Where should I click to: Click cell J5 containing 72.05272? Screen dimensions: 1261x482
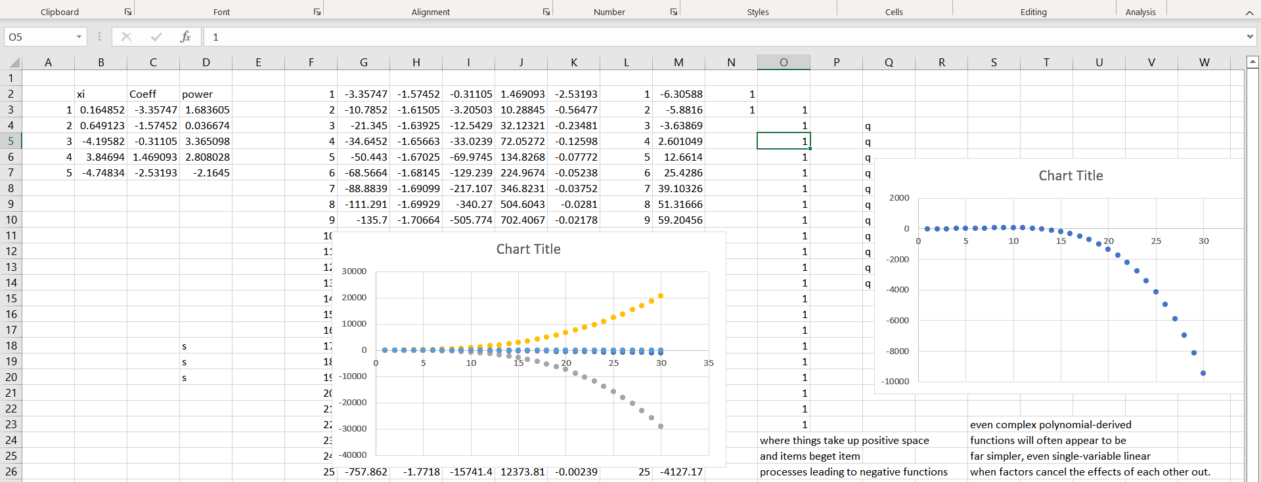pos(521,141)
